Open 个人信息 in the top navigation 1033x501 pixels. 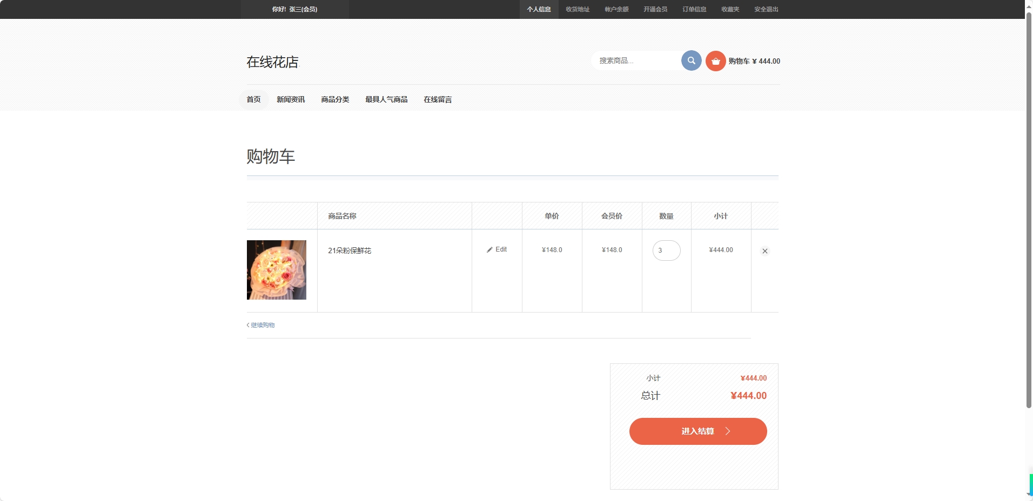(538, 9)
